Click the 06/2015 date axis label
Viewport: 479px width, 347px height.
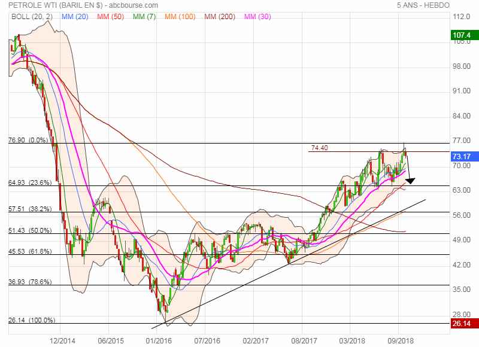point(111,340)
